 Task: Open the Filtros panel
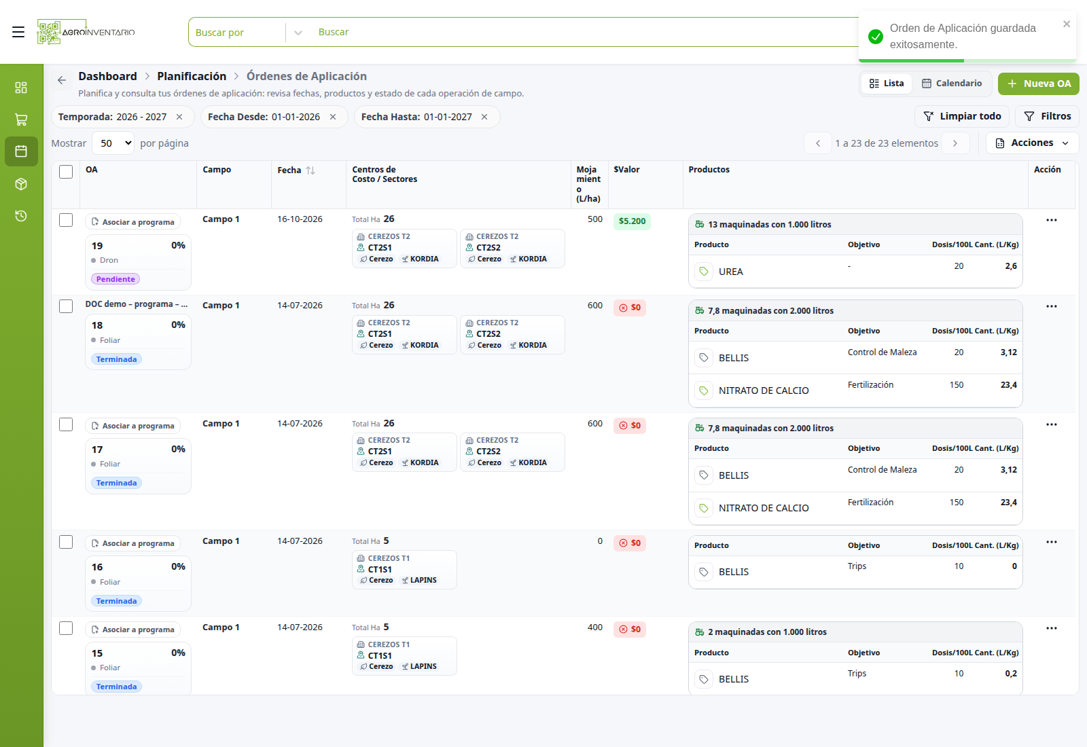[x=1047, y=116]
